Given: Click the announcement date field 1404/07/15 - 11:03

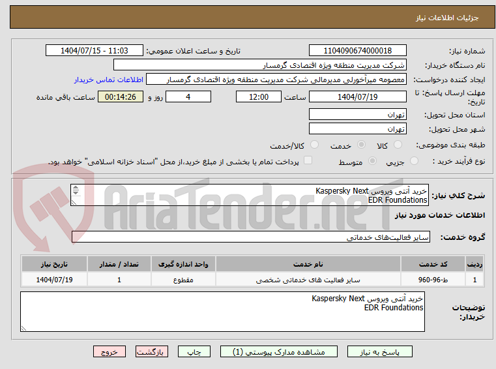Looking at the screenshot, I should tap(95, 50).
